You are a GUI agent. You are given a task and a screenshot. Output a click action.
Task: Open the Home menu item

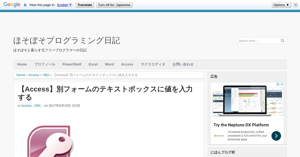click(22, 64)
